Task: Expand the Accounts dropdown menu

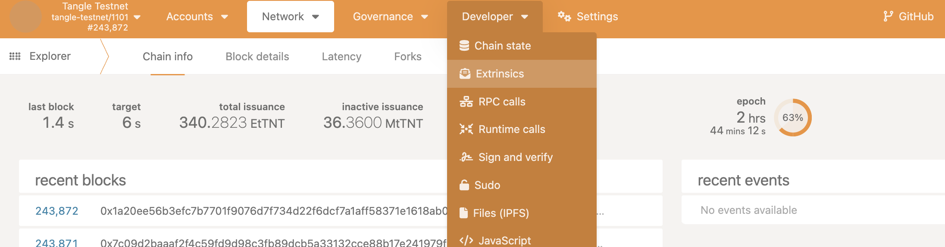Action: click(197, 16)
